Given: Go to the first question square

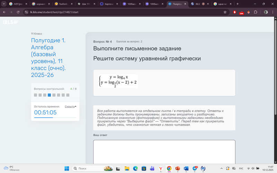Looking at the screenshot, I should [x=35, y=95].
